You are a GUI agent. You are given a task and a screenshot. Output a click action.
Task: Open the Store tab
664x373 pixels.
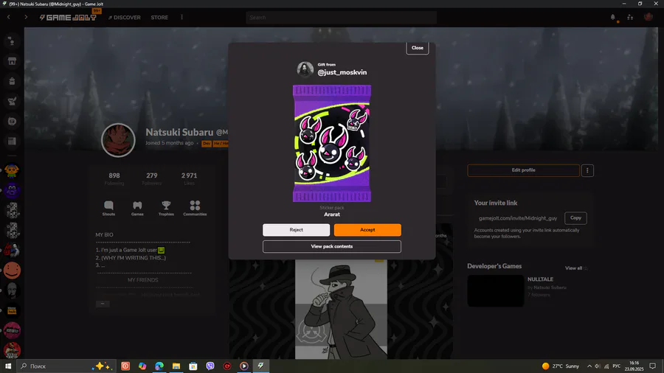pyautogui.click(x=159, y=18)
